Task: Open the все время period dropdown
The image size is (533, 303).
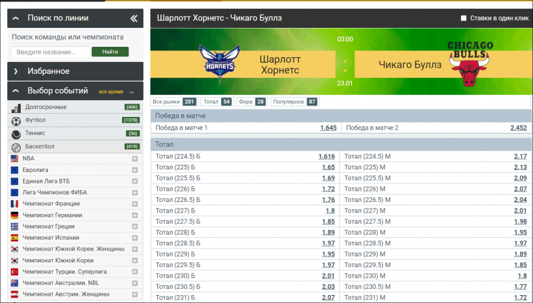Action: 117,92
